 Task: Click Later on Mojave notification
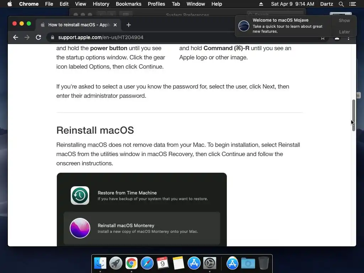[x=344, y=32]
